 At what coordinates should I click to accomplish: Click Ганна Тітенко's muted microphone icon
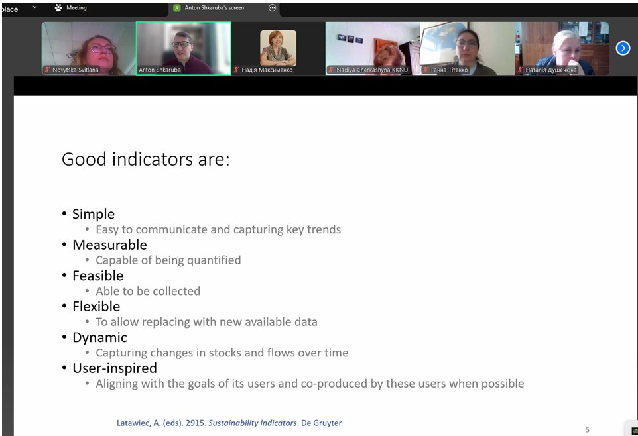pyautogui.click(x=425, y=70)
